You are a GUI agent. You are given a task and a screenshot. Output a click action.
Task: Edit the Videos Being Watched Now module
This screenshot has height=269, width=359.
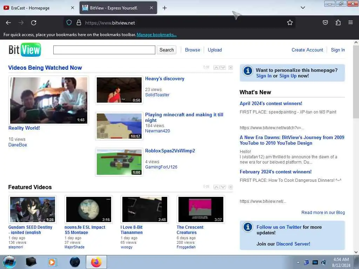[x=206, y=67]
